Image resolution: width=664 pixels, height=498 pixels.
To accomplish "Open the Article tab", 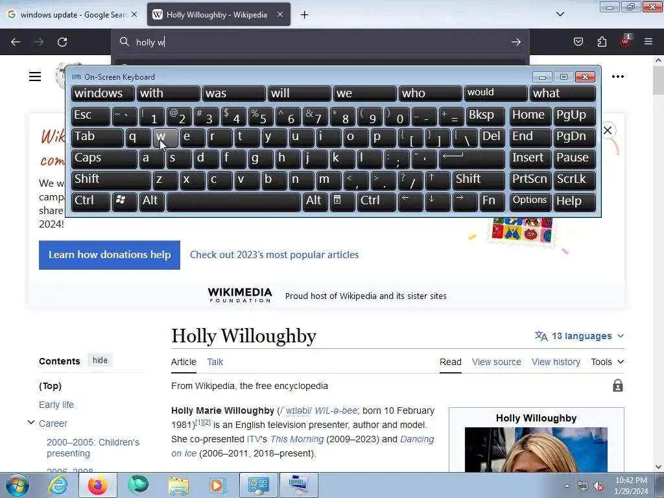I will coord(184,362).
